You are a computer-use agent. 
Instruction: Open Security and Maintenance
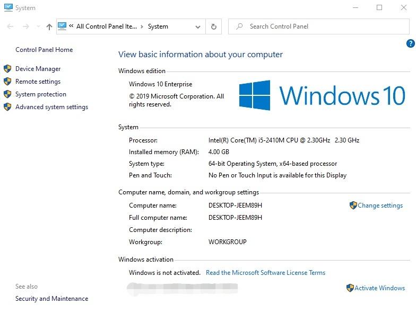click(52, 299)
